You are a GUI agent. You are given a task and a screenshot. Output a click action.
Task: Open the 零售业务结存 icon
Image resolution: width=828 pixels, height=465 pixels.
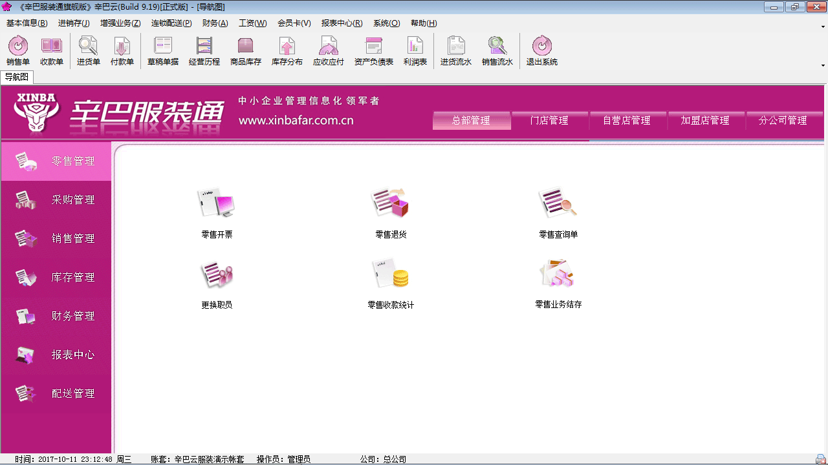pyautogui.click(x=558, y=284)
